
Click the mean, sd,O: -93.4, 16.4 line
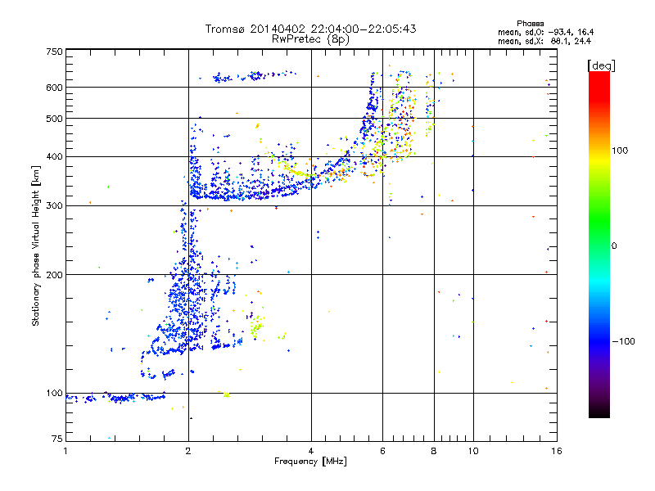pos(545,32)
